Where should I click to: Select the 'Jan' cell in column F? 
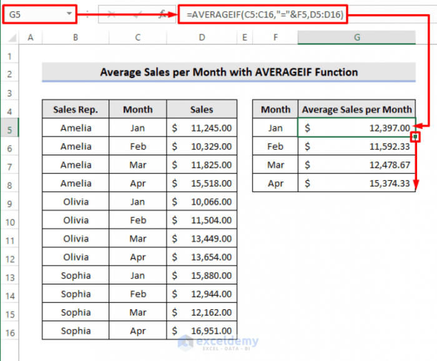click(x=275, y=128)
